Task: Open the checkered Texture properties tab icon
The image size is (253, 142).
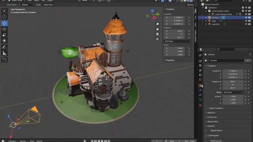Action: click(x=200, y=105)
